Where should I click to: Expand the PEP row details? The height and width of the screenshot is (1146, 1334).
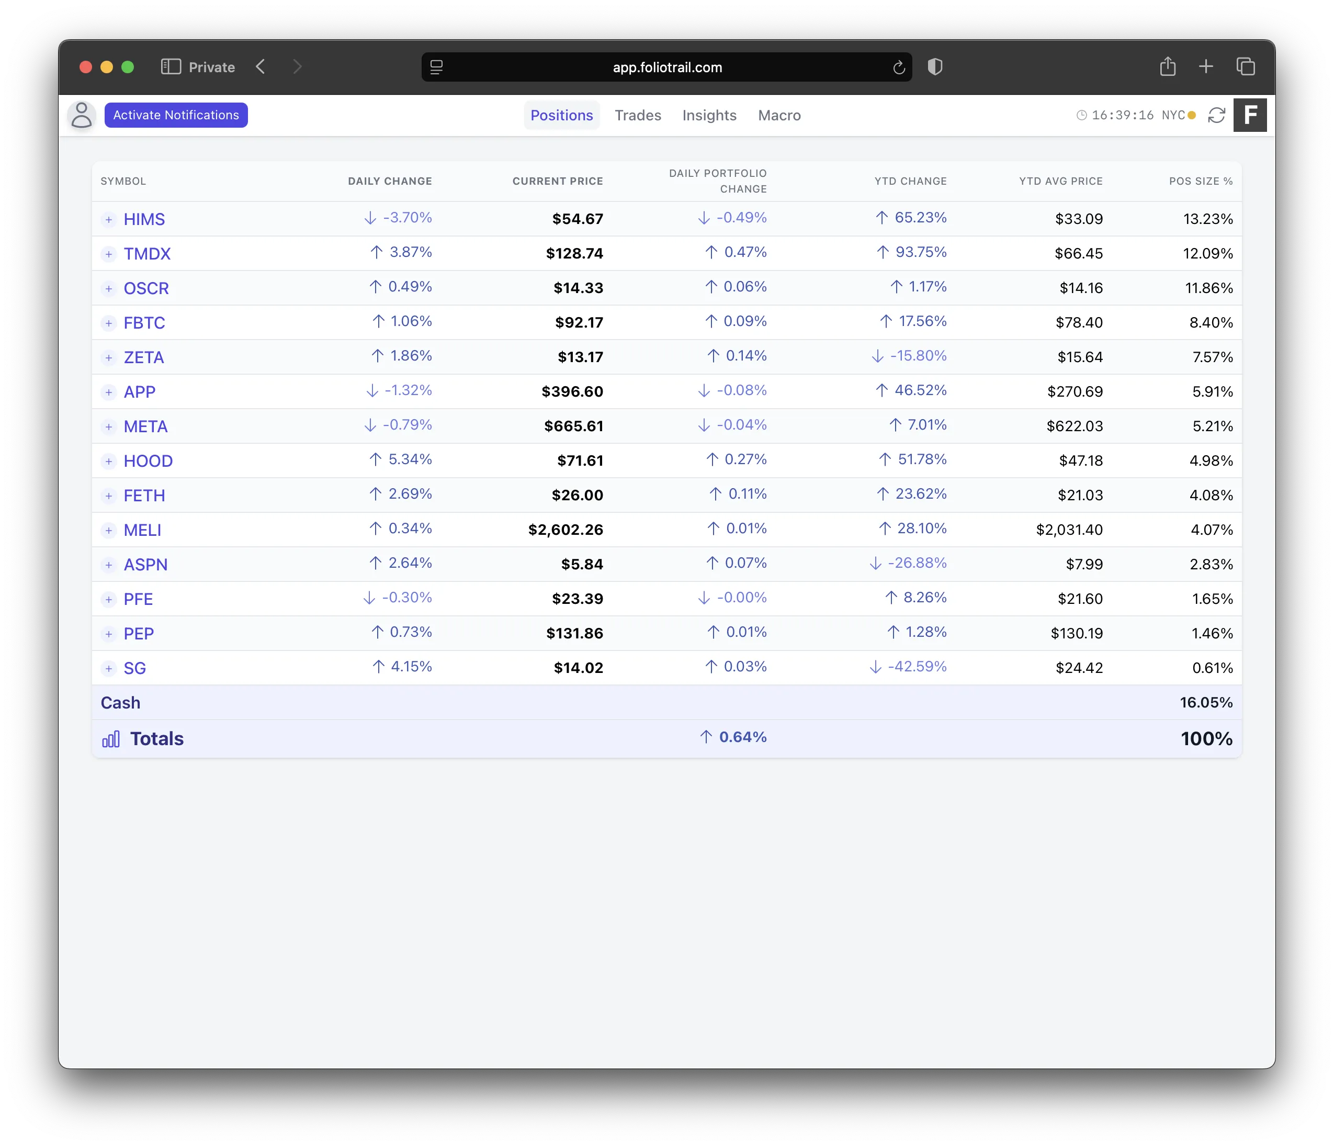(x=109, y=634)
